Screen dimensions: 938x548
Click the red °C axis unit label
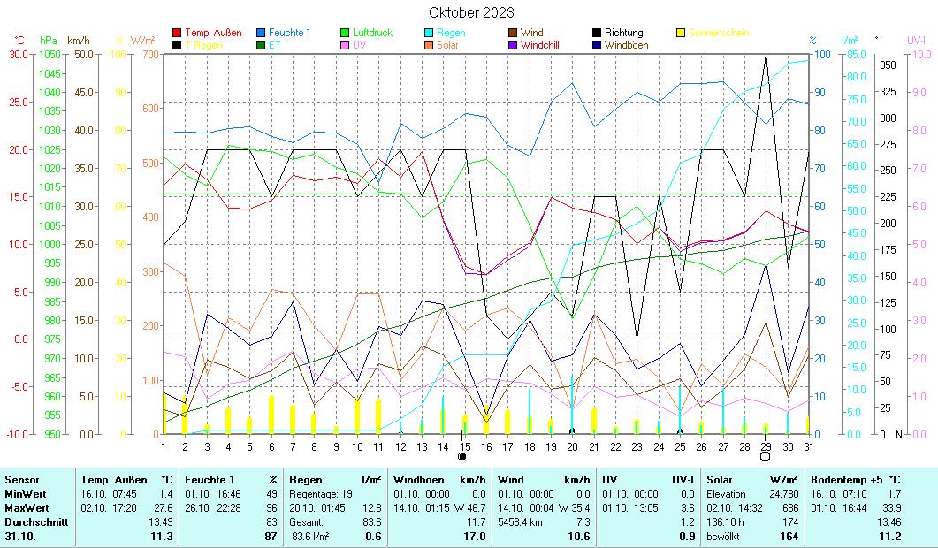[19, 41]
